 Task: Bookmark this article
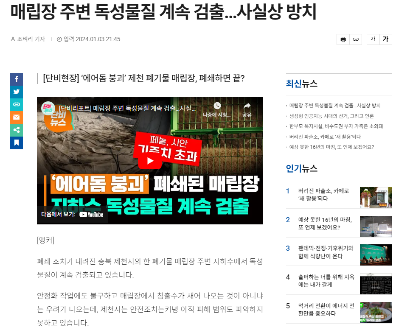point(17,143)
